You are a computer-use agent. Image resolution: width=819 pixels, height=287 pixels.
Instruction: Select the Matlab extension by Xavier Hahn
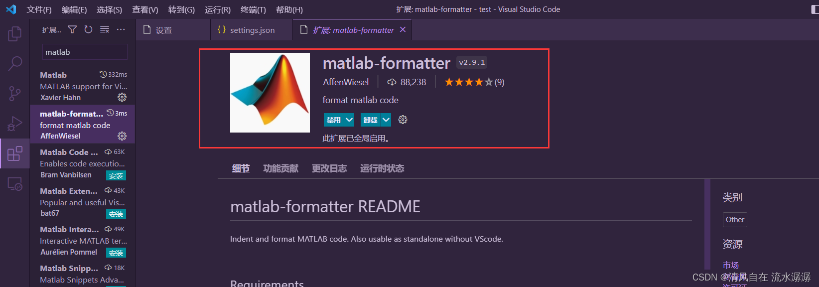pos(82,86)
